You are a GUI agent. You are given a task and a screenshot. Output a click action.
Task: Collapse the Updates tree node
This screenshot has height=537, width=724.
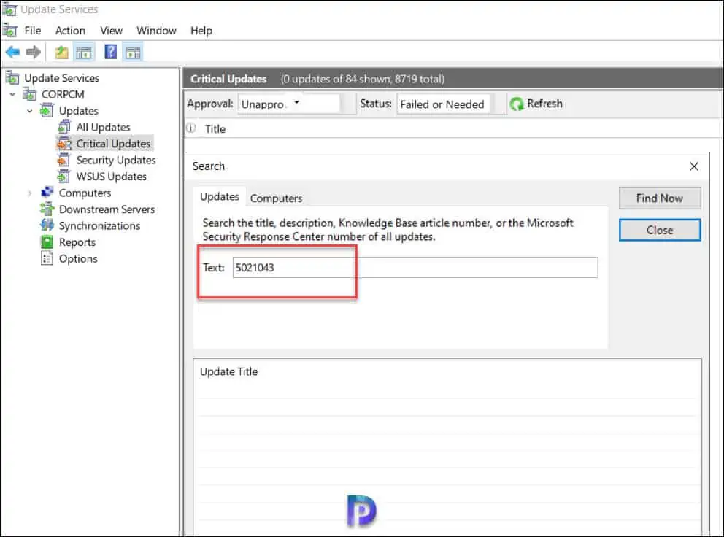pyautogui.click(x=29, y=111)
